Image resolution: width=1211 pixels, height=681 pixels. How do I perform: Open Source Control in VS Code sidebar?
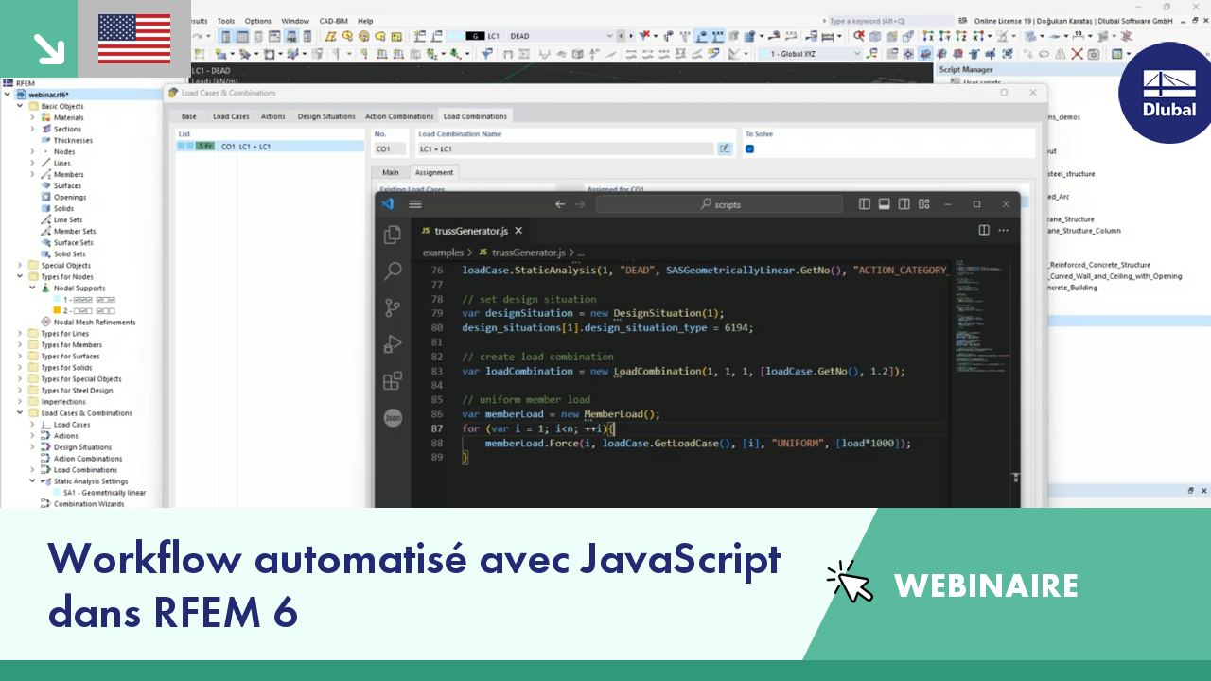pos(392,307)
